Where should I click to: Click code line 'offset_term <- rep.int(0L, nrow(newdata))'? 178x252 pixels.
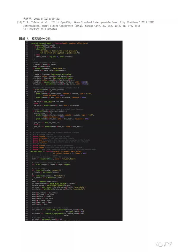tap(54, 57)
